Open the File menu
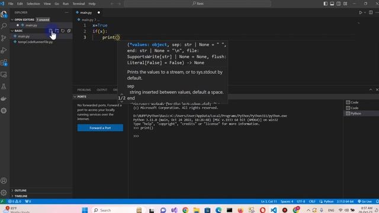The height and width of the screenshot is (213, 379). [x=11, y=4]
